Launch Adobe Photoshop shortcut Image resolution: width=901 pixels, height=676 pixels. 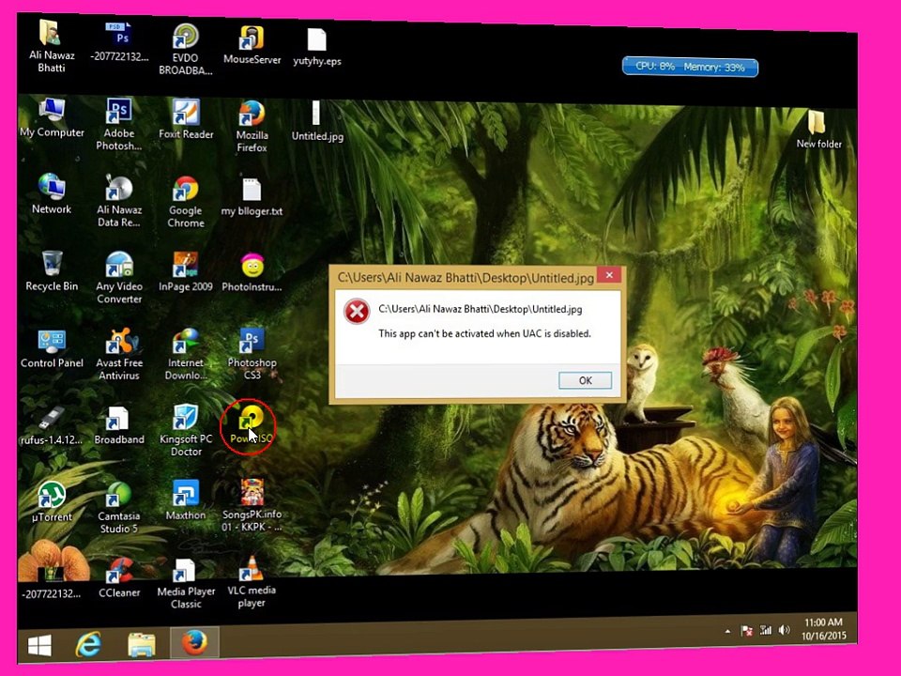[119, 125]
